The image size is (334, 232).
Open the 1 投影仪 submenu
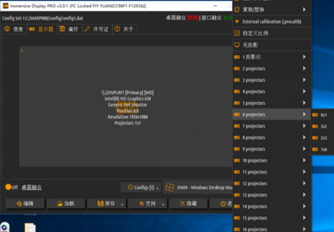pyautogui.click(x=272, y=57)
